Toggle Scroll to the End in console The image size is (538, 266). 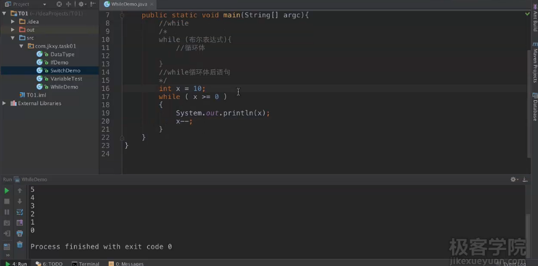20,223
